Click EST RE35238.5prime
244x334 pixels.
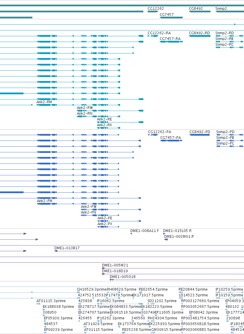[x=136, y=329]
